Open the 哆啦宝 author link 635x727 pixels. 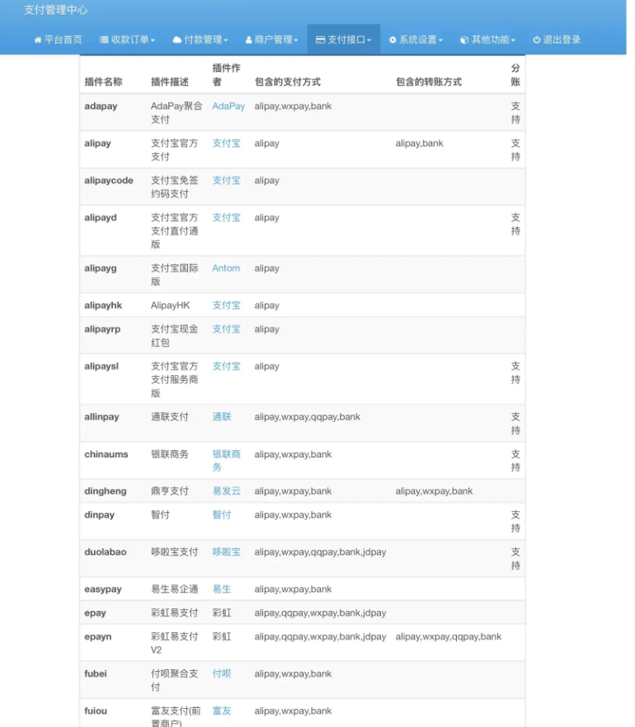(x=226, y=551)
